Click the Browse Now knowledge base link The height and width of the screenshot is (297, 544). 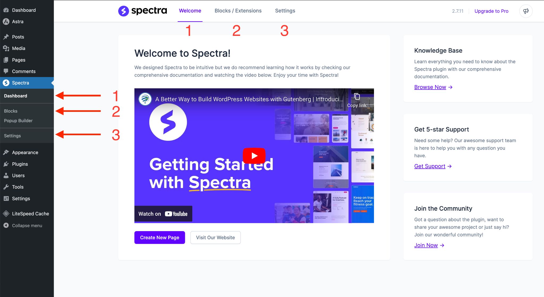(430, 87)
